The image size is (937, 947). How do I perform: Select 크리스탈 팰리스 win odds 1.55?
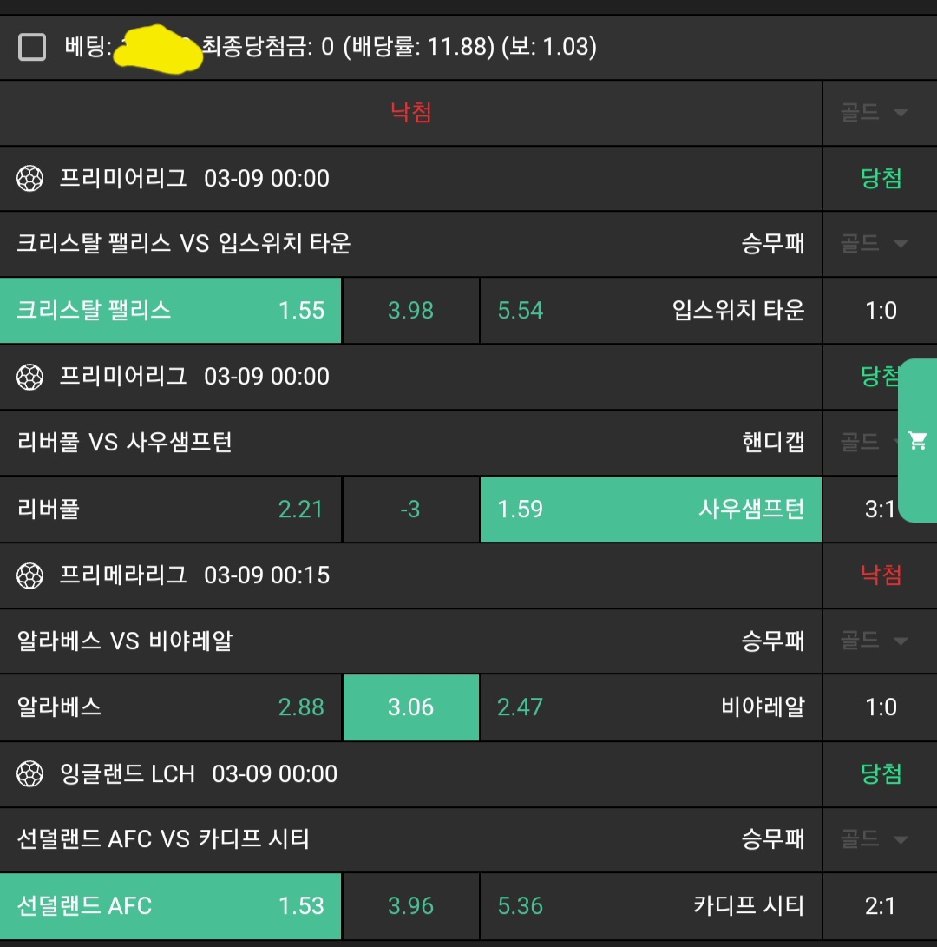(x=171, y=311)
